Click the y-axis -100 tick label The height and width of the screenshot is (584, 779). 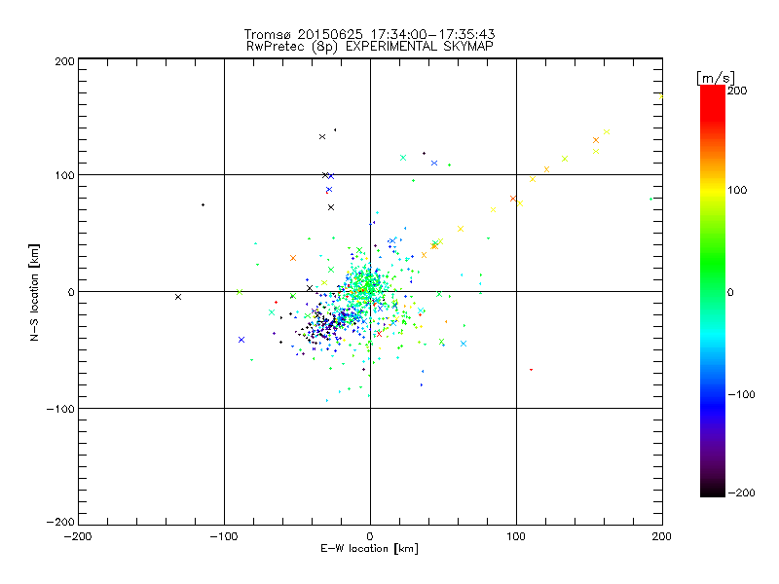pyautogui.click(x=60, y=409)
